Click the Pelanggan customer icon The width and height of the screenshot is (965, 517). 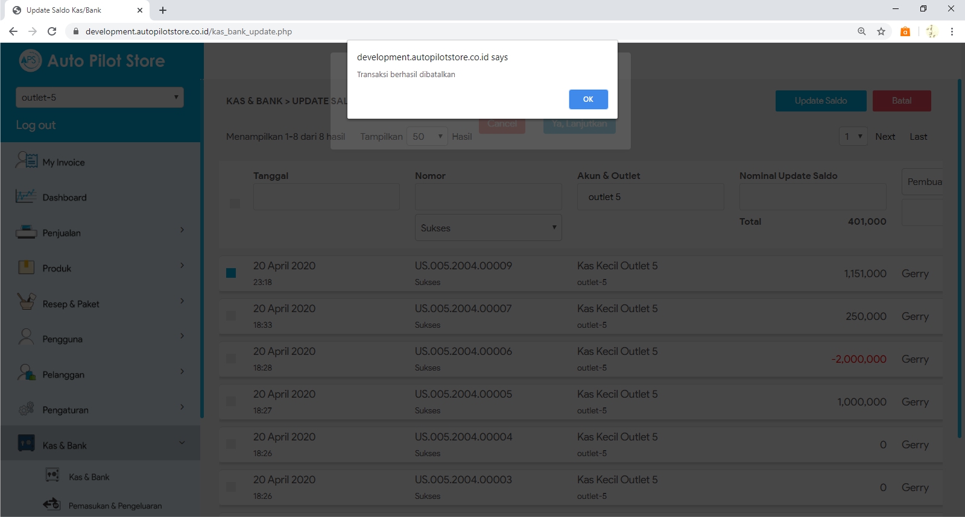click(26, 373)
